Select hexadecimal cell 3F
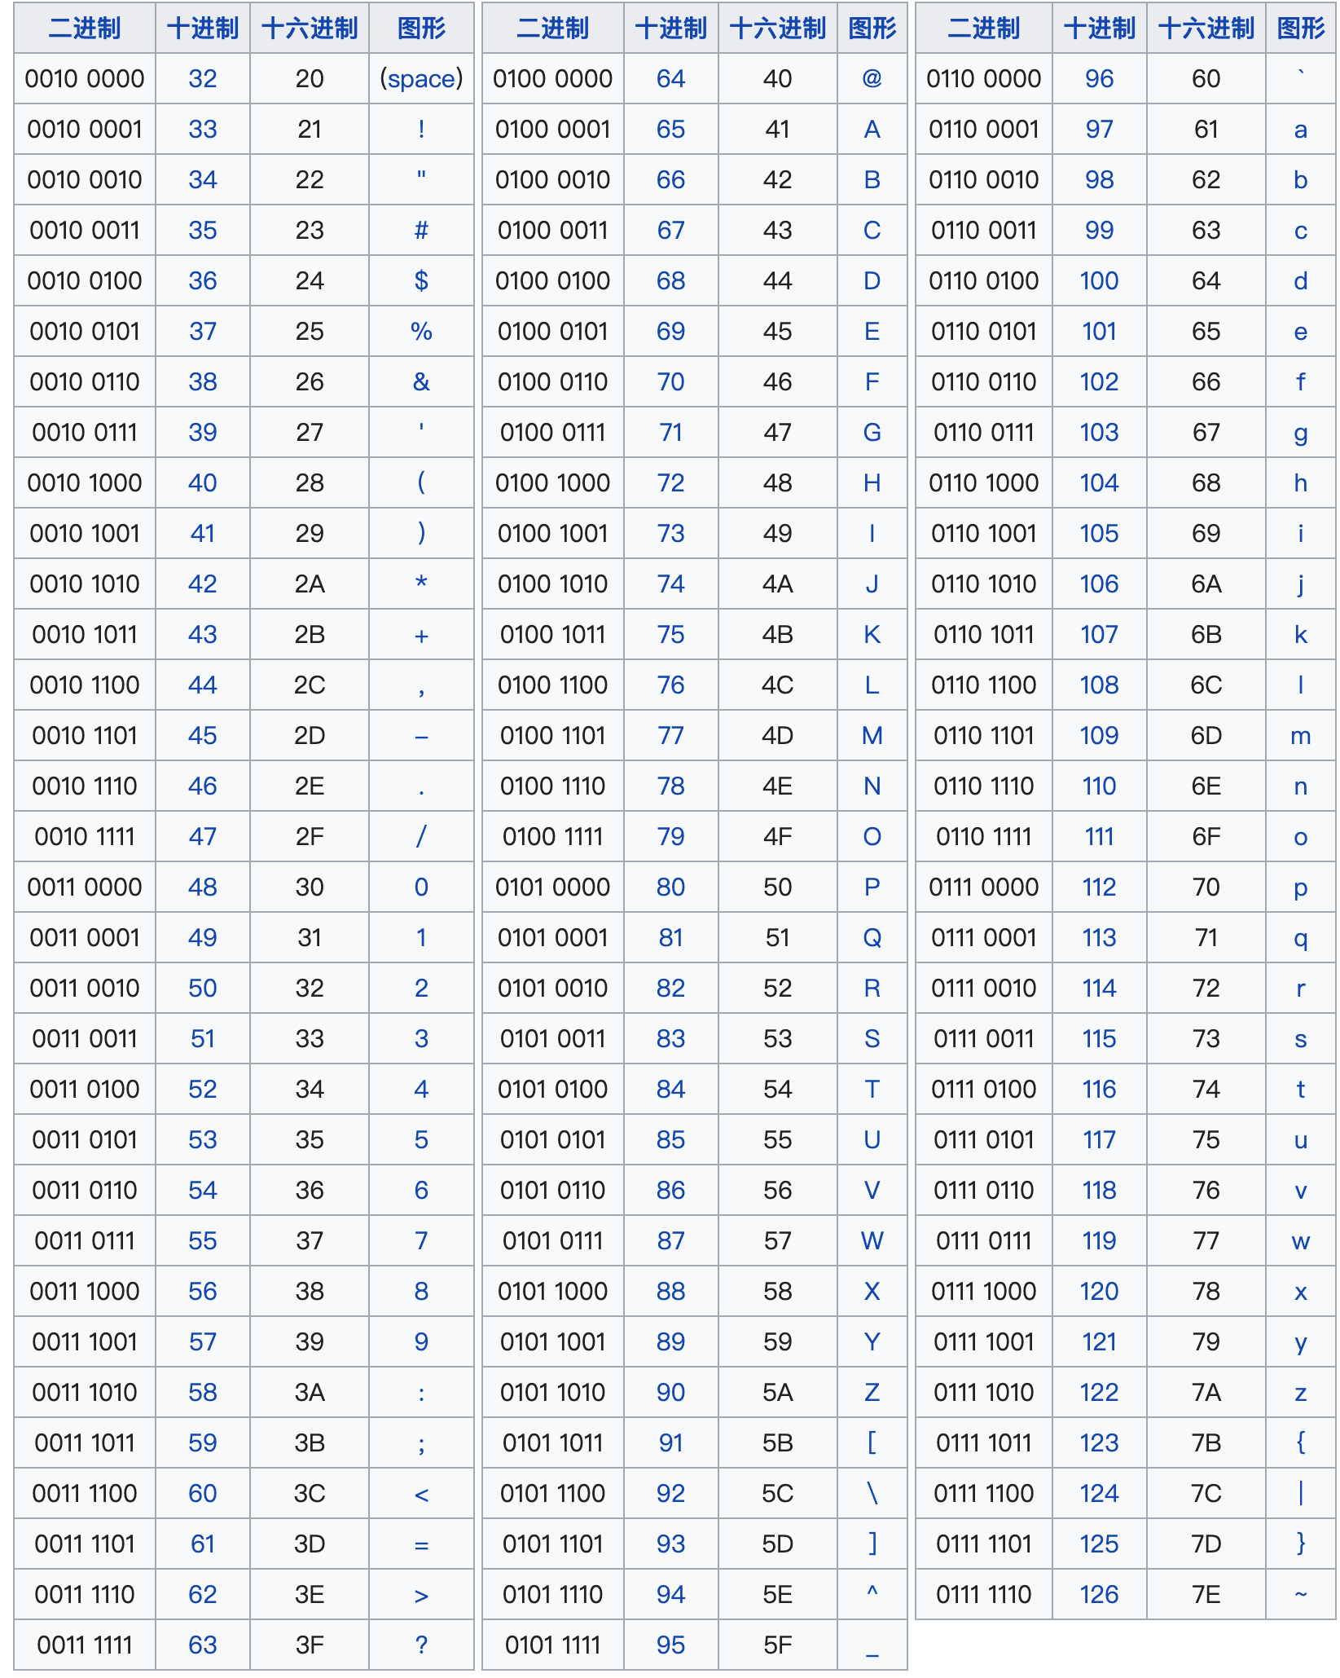This screenshot has height=1678, width=1340. tap(310, 1645)
